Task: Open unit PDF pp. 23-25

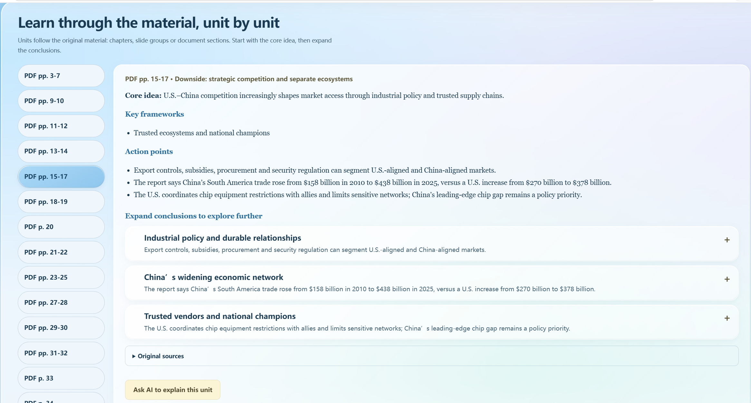Action: 61,277
